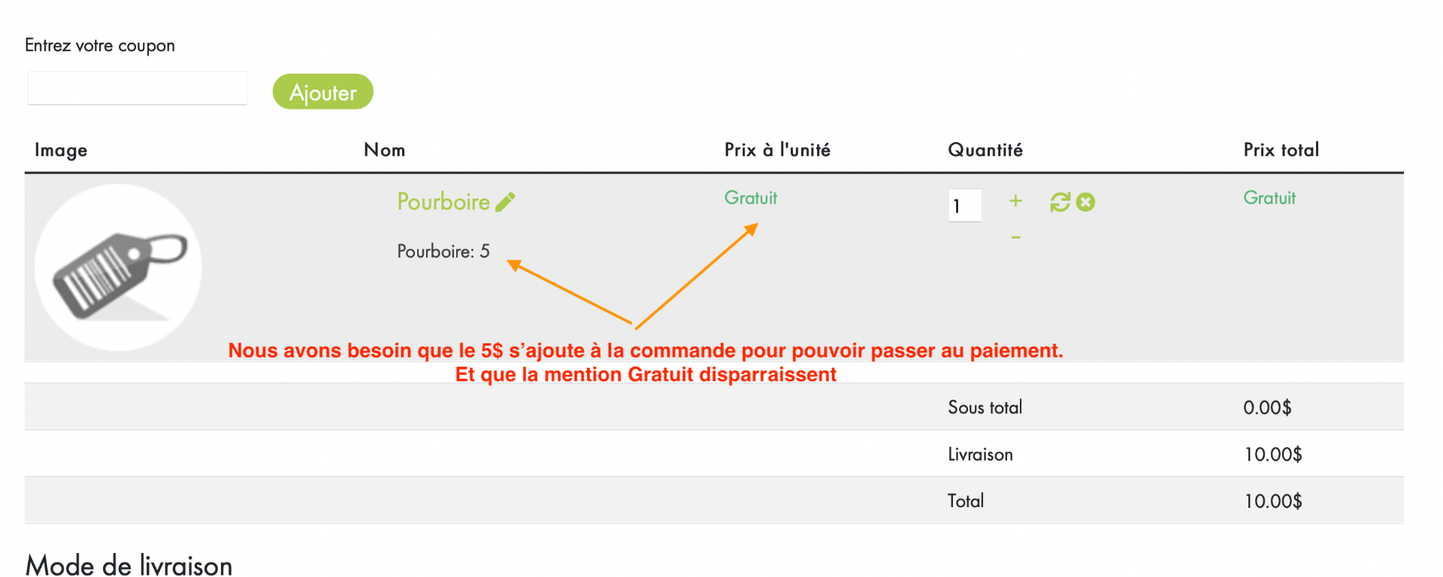1443x577 pixels.
Task: Click into the quantity input box
Action: click(x=964, y=206)
